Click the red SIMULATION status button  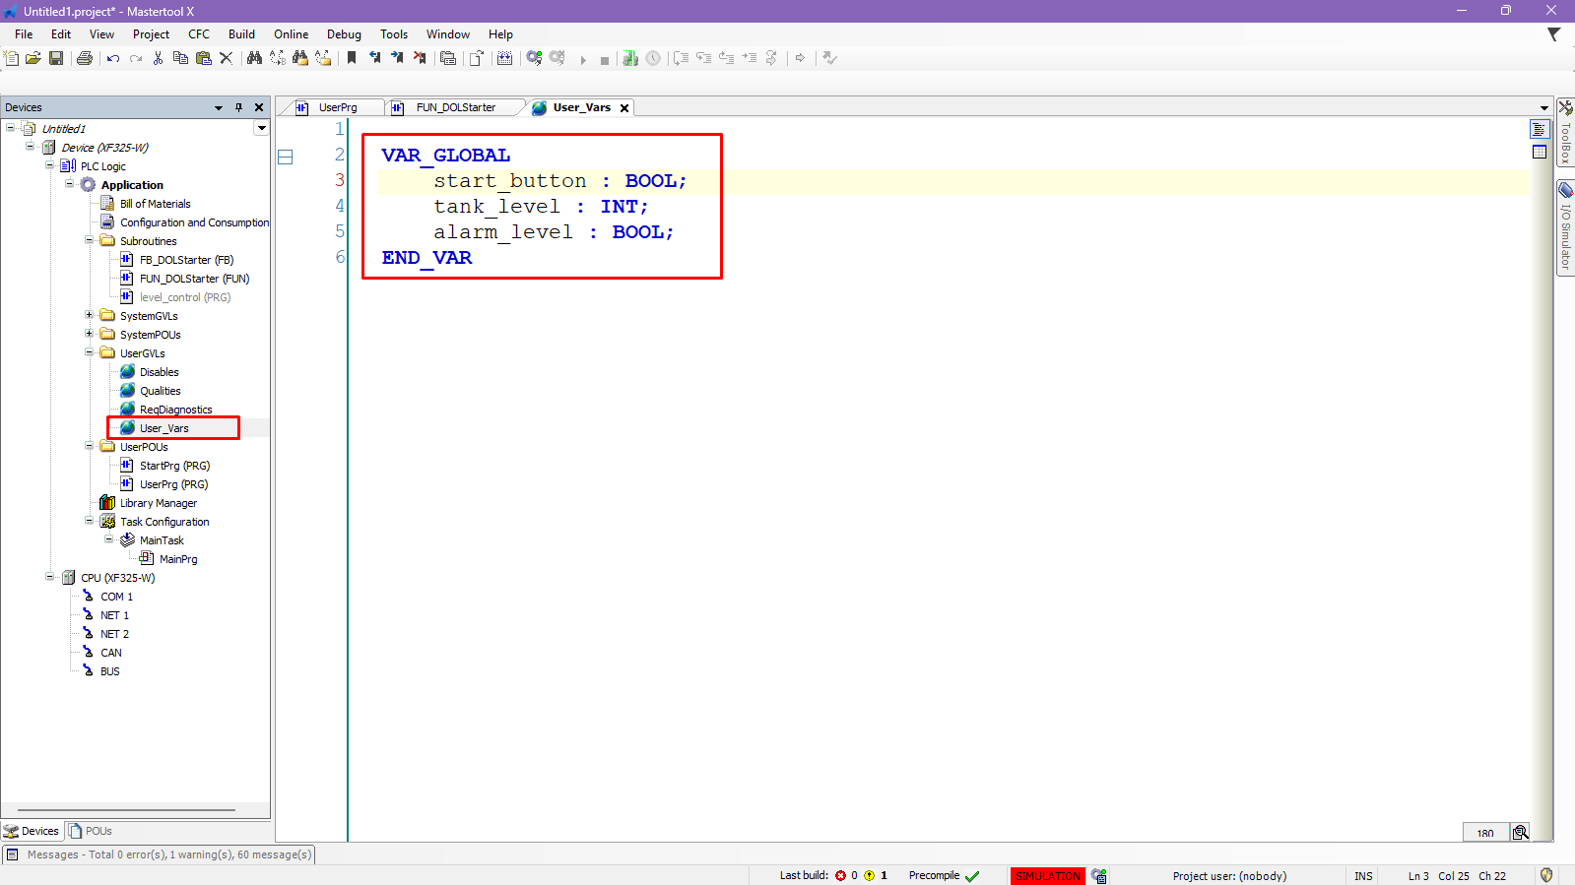(x=1047, y=876)
